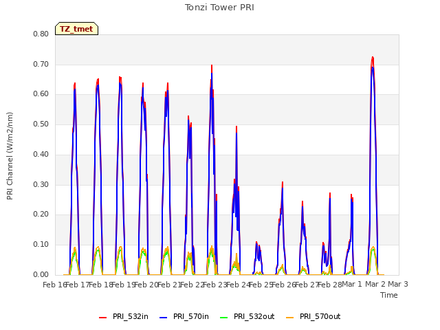
Task: Click the Feb 22 x-axis date label
Action: click(x=192, y=285)
